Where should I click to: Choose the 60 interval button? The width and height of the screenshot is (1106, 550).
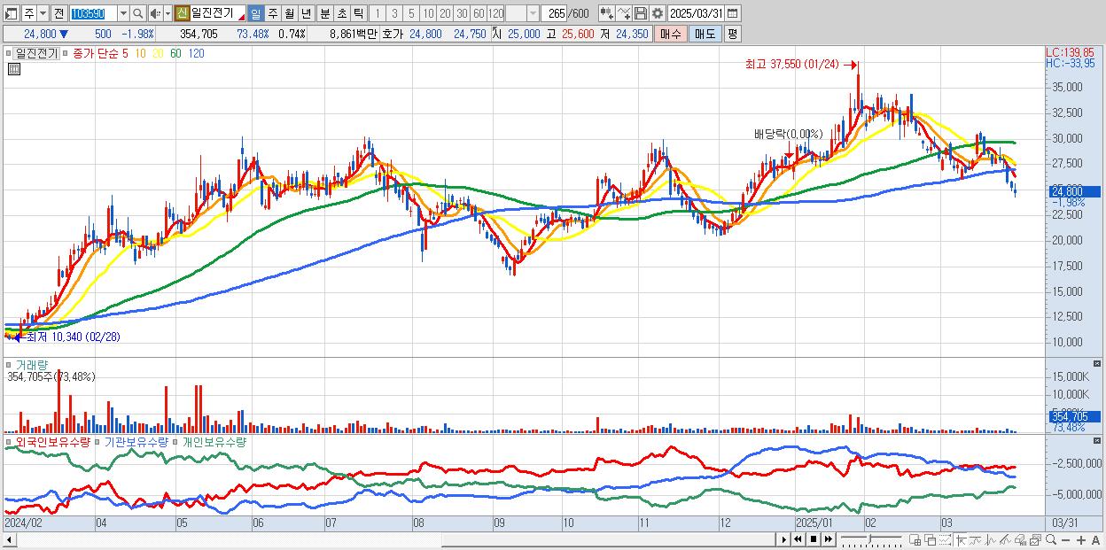click(479, 13)
